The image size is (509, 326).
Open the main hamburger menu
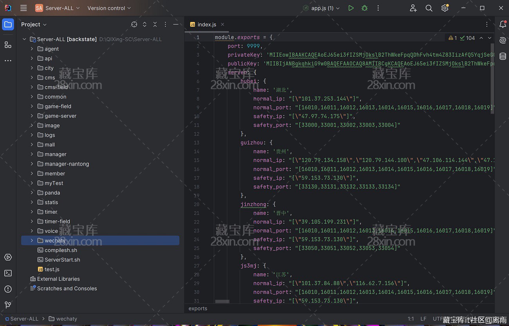pyautogui.click(x=23, y=8)
